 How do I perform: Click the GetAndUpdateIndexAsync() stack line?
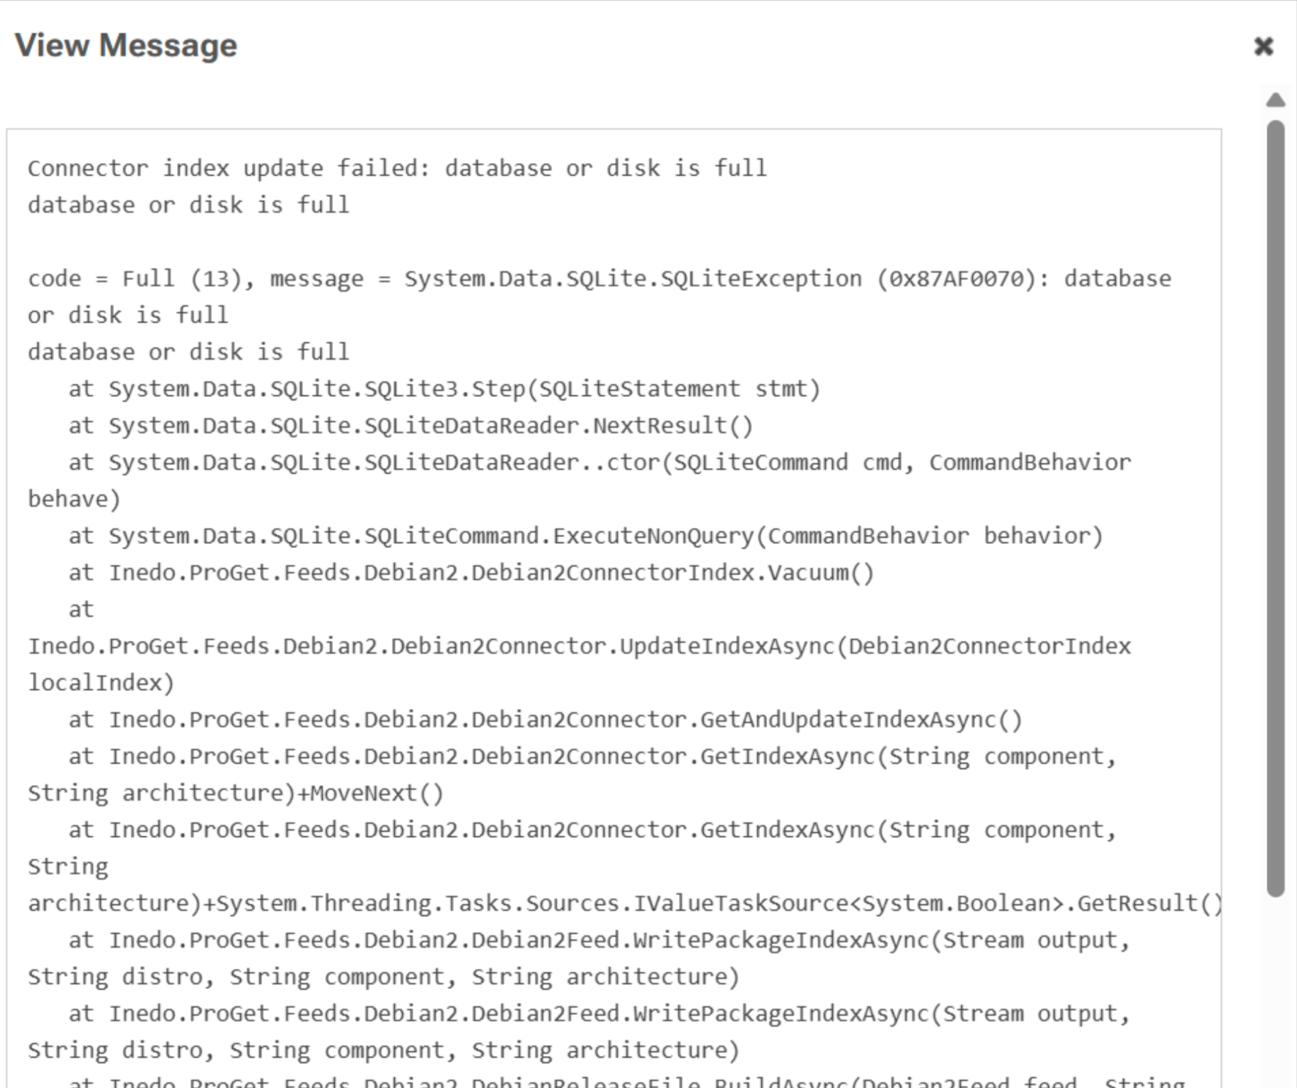click(545, 720)
